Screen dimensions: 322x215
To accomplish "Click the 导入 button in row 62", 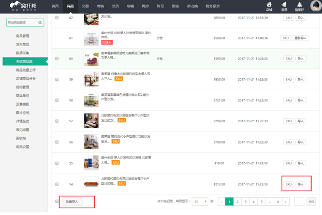I will coord(301,18).
